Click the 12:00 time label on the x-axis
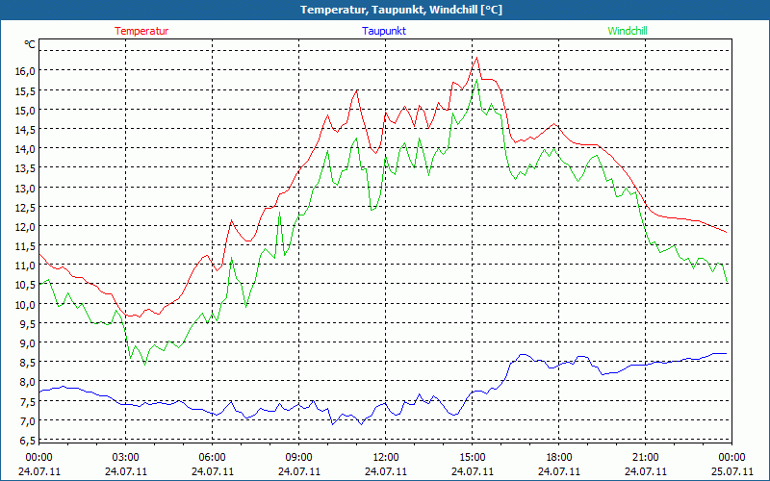Viewport: 770px width, 481px height. point(386,458)
